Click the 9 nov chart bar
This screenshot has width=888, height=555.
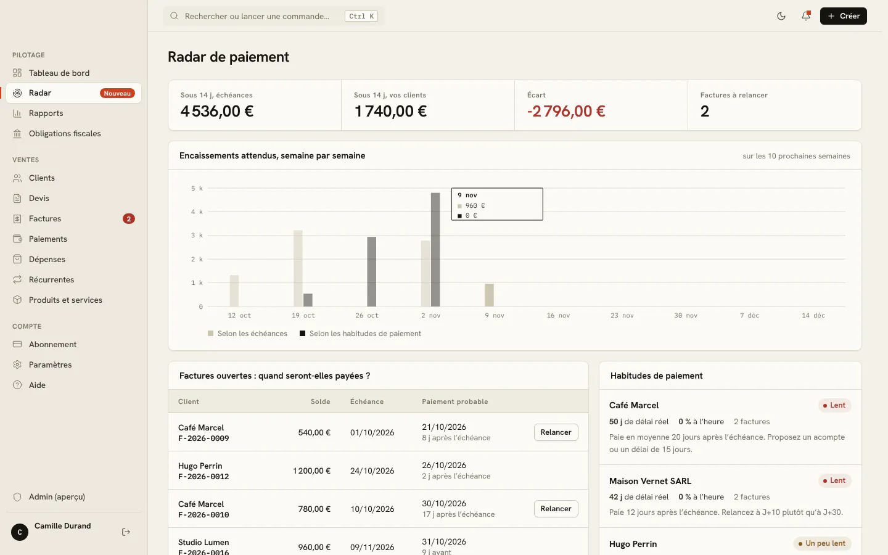tap(489, 295)
